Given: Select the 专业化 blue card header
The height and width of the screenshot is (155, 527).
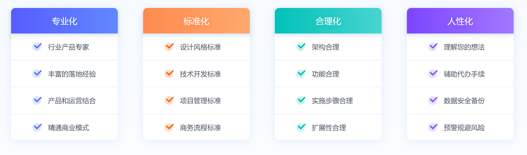Looking at the screenshot, I should (64, 21).
